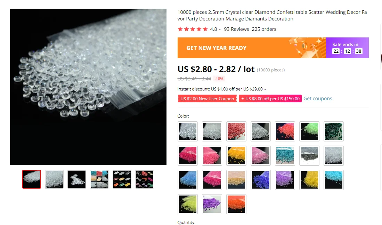Click the five-star rating icons

pyautogui.click(x=193, y=29)
